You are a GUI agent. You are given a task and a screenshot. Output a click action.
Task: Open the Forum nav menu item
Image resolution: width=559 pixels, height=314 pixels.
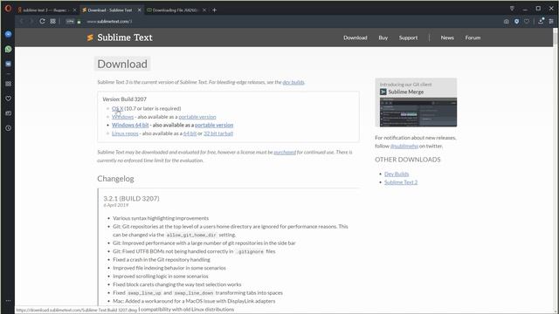[x=473, y=38]
